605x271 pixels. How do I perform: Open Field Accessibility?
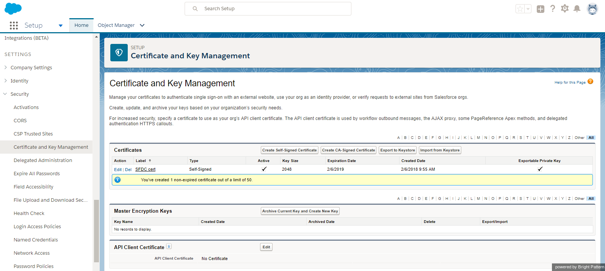pos(33,187)
